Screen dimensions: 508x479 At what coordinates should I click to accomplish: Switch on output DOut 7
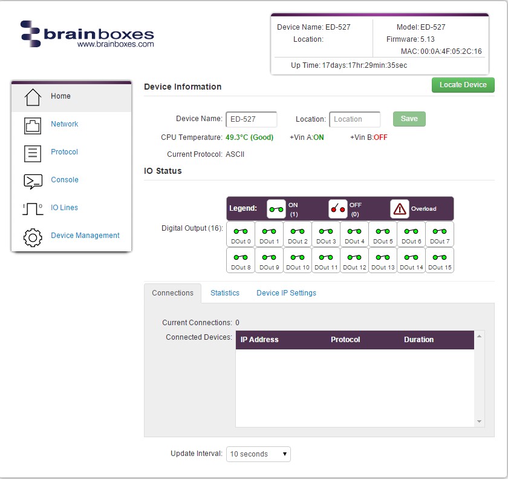440,234
